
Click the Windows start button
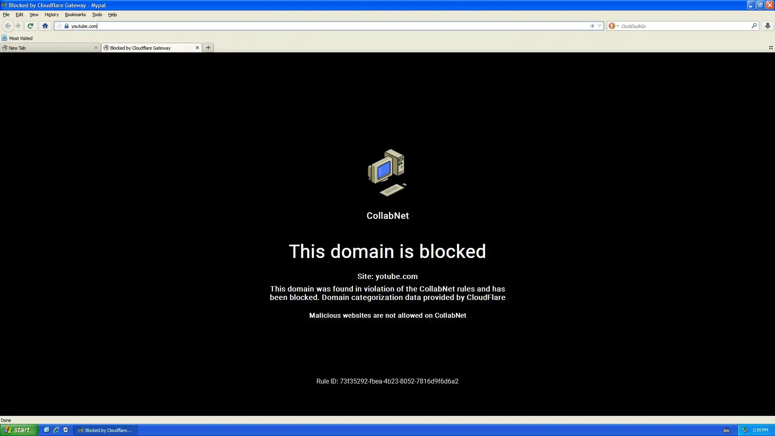19,430
